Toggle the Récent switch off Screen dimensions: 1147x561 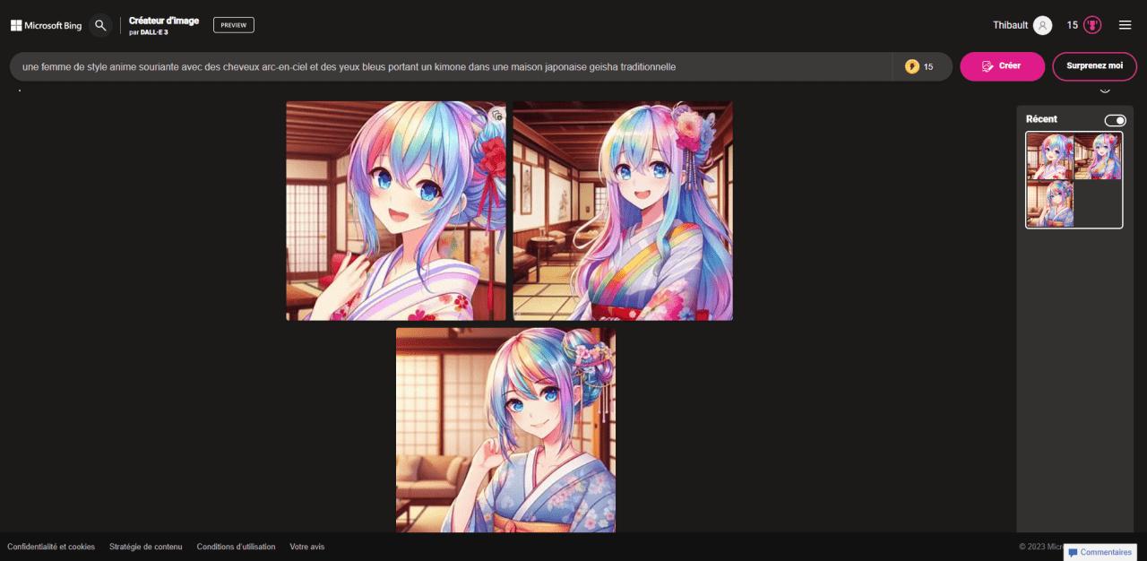[1116, 119]
